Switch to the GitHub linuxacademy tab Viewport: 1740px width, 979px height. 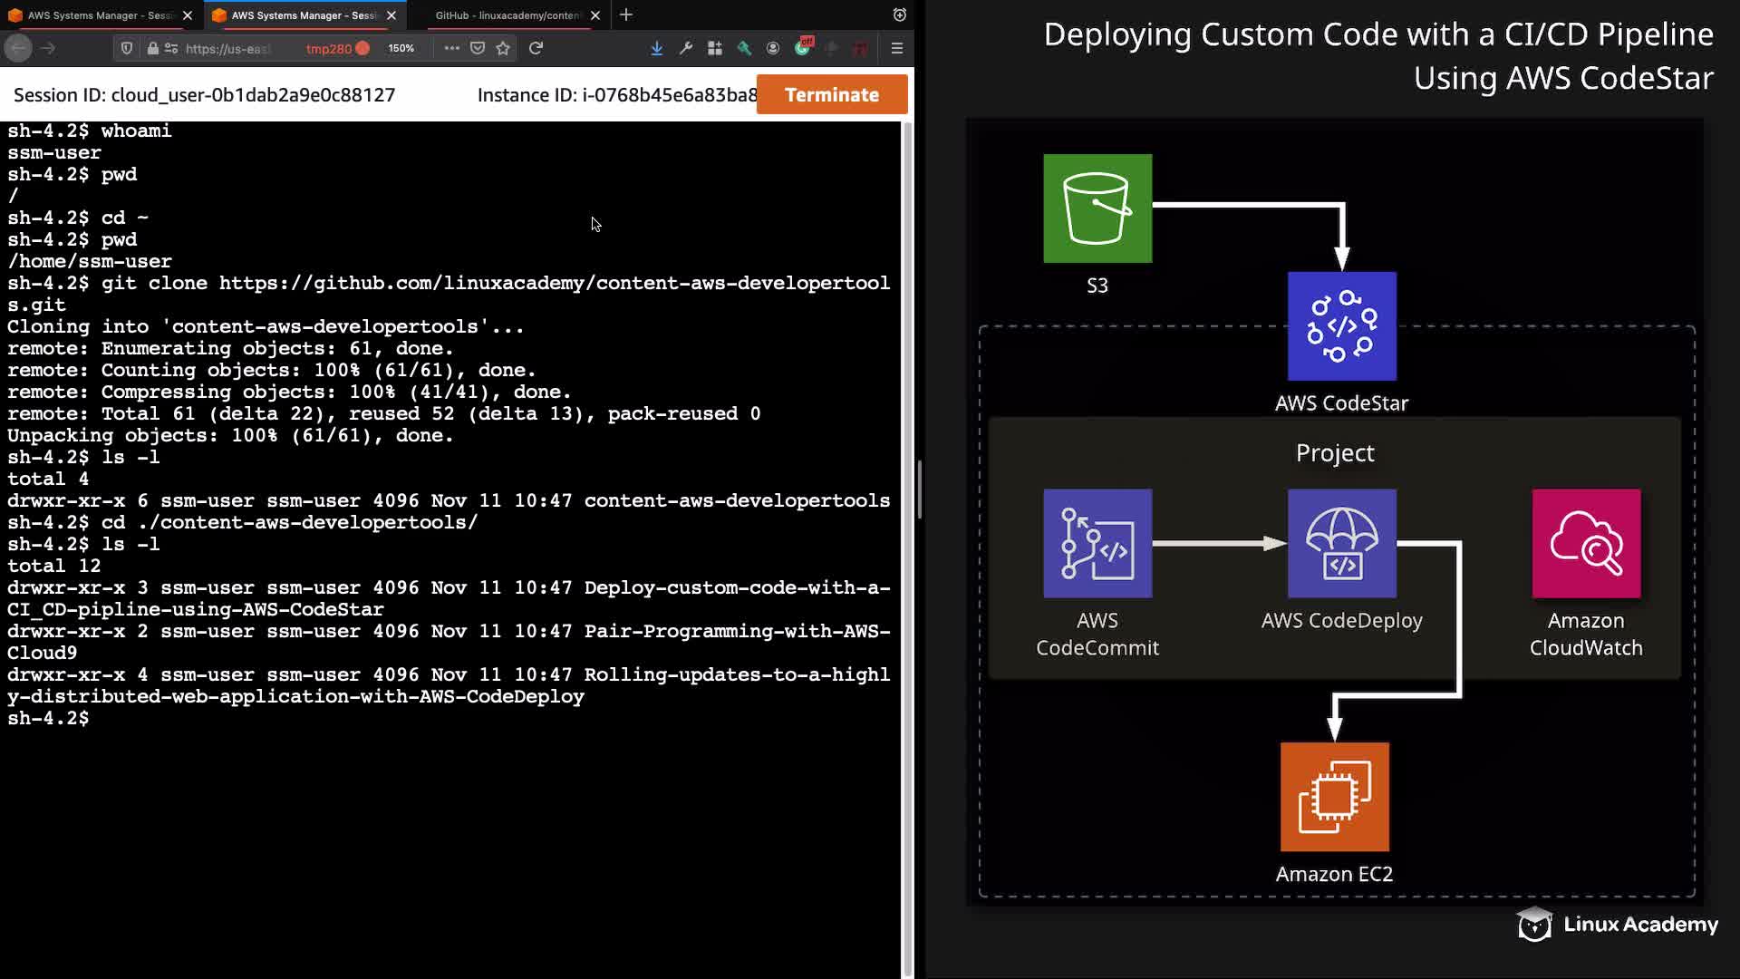(x=507, y=15)
